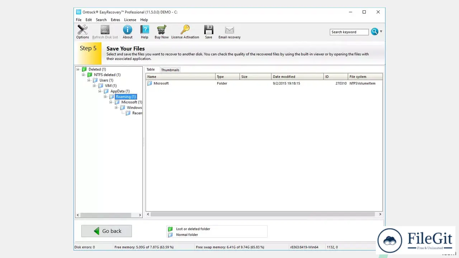This screenshot has height=258, width=459.
Task: Collapse the Microsoft (1) tree node
Action: (x=111, y=102)
